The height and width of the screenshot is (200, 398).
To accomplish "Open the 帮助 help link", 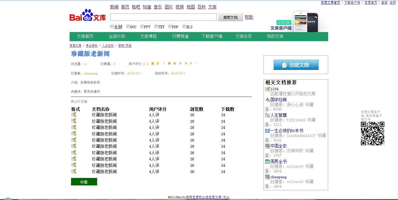I will pyautogui.click(x=249, y=17).
